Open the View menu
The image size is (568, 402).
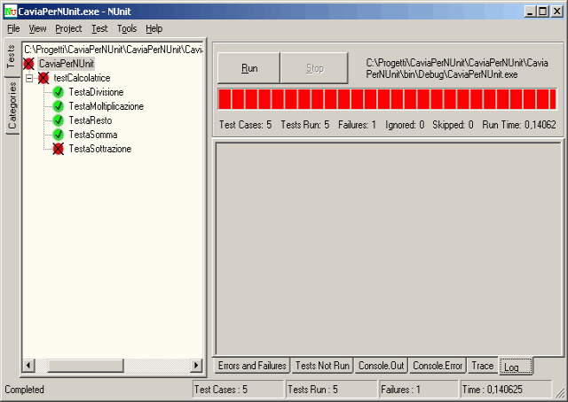click(x=37, y=28)
